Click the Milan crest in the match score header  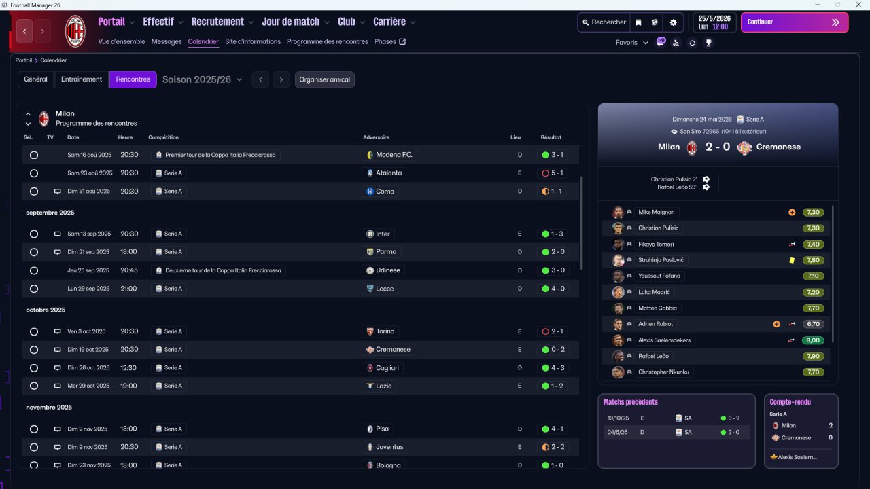coord(692,147)
